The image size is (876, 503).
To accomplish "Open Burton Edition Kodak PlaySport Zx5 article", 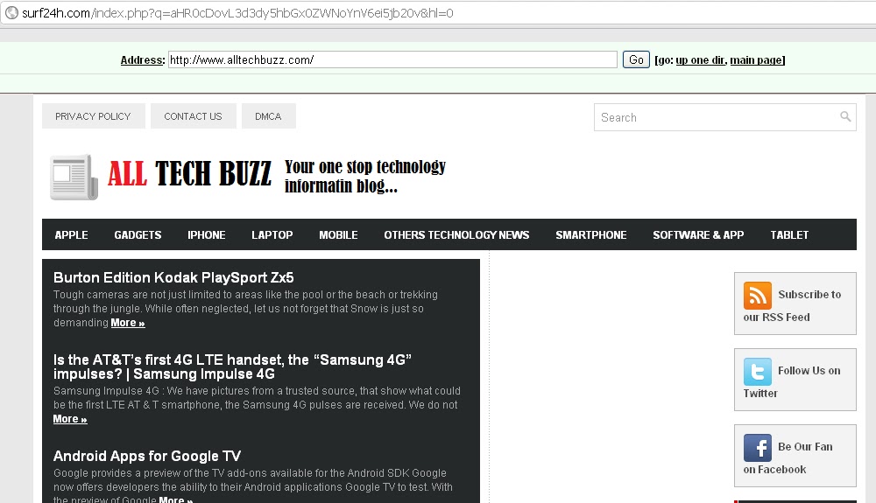I will [x=173, y=277].
